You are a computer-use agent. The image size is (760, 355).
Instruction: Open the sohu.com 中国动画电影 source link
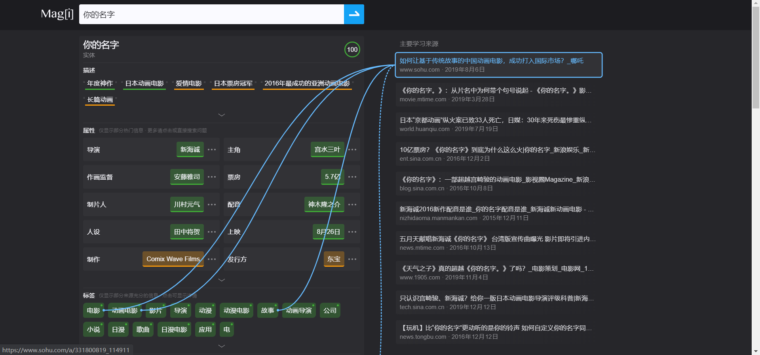499,65
